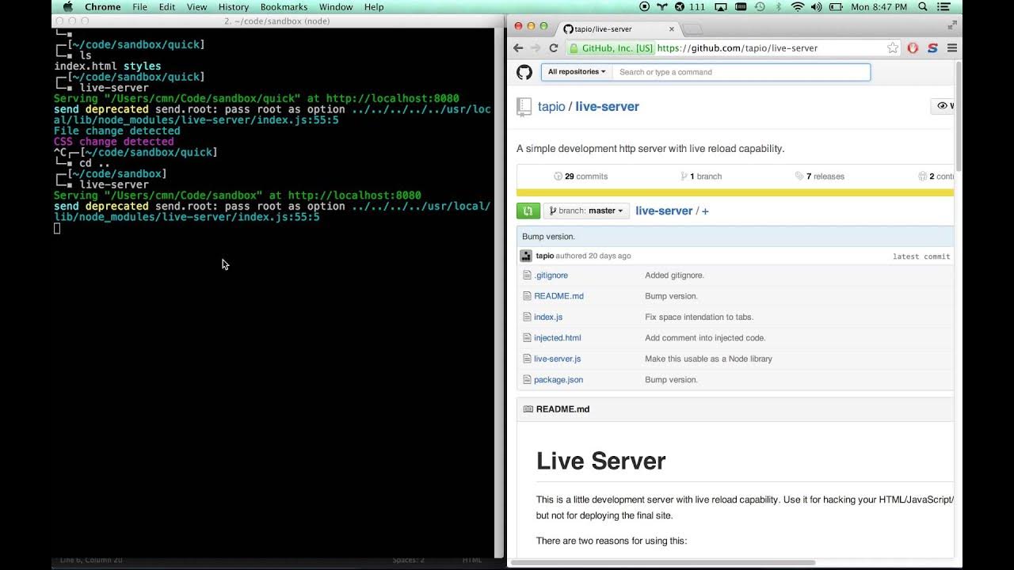Click the battery status icon
Screen dimensions: 1014x570
837,6
